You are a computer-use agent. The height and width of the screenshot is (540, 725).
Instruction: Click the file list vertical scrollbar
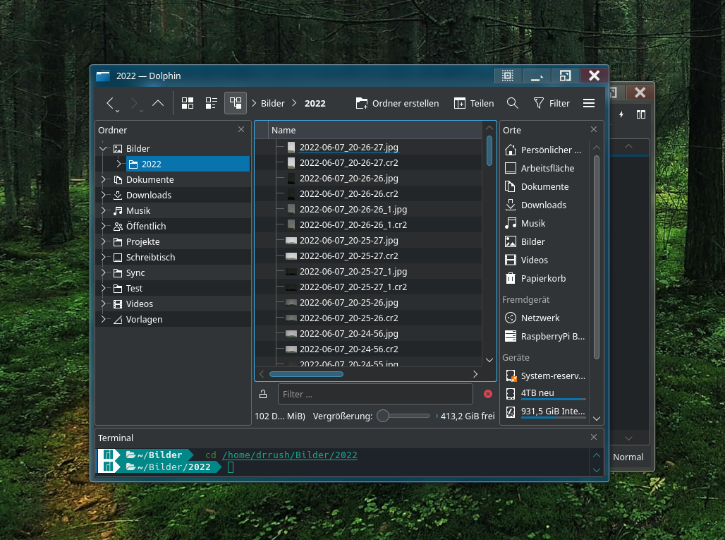(489, 150)
